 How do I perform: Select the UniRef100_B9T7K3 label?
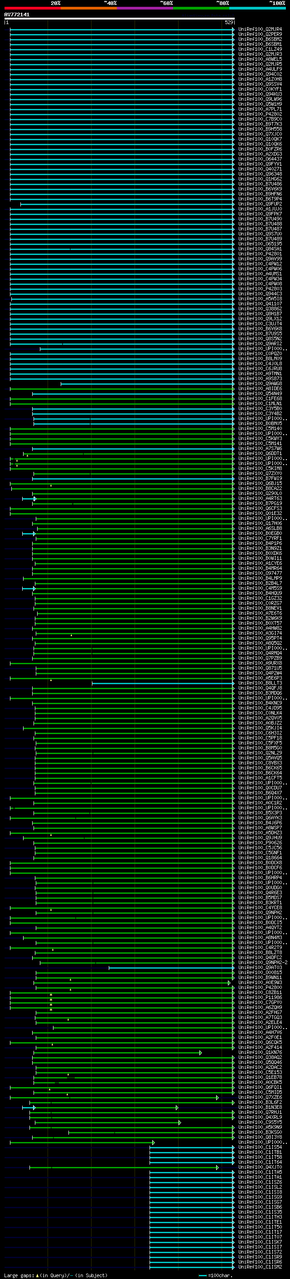(260, 124)
